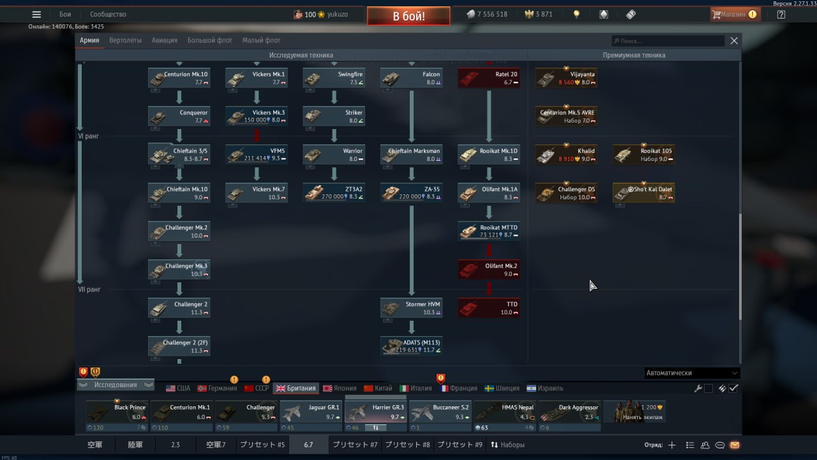
Task: Select the ADATS (M113) vehicle card
Action: (x=412, y=347)
